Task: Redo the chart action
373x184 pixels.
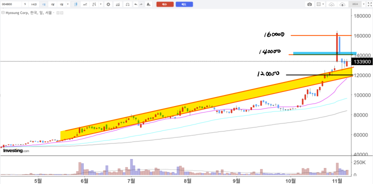Action: (x=141, y=4)
